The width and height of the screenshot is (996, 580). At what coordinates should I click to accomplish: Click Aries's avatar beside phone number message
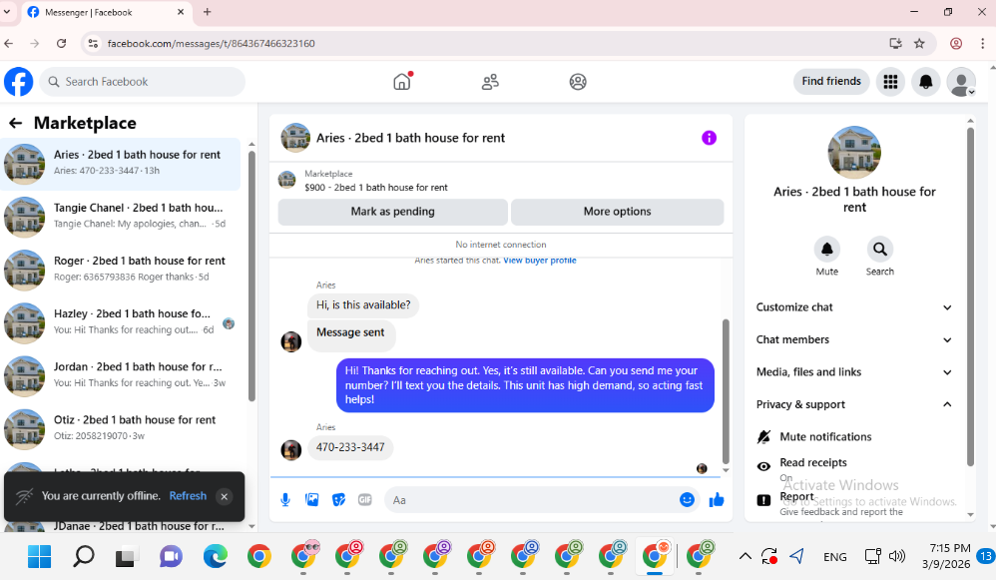click(291, 450)
